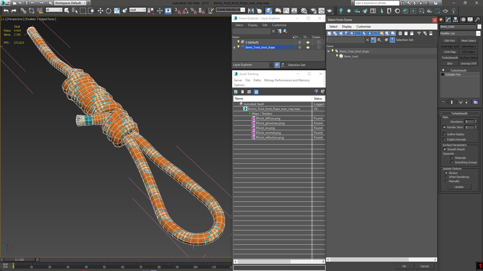Click the object color swatch beside Bimini_twist
The height and width of the screenshot is (271, 483).
[x=479, y=27]
